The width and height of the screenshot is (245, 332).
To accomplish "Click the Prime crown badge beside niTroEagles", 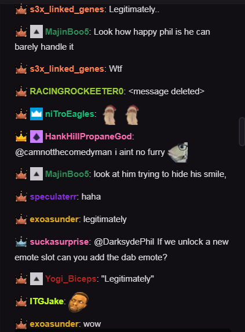I will coord(36,114).
